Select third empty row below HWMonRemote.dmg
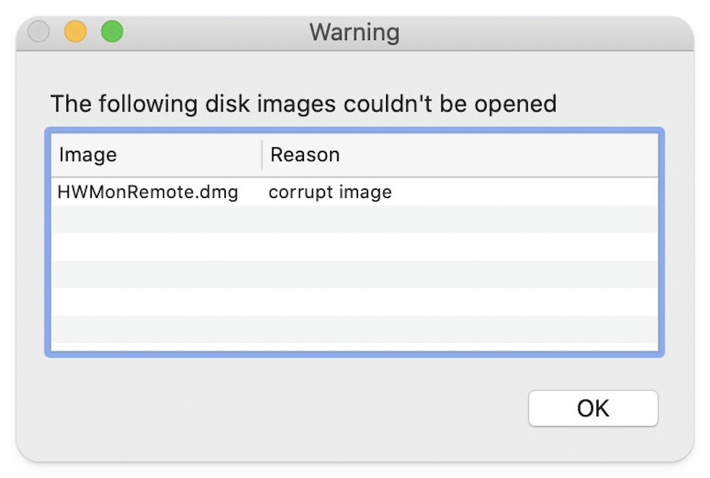 (354, 274)
